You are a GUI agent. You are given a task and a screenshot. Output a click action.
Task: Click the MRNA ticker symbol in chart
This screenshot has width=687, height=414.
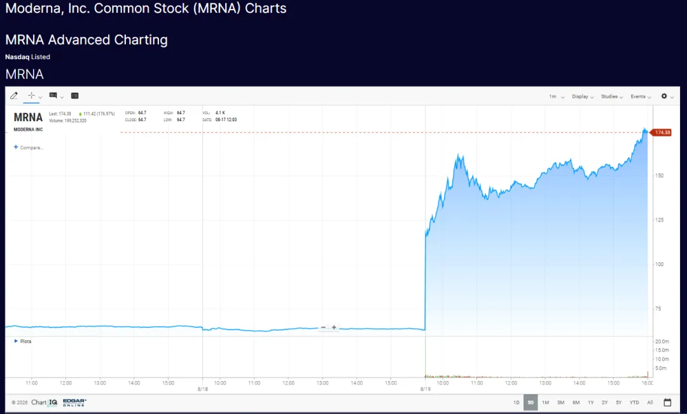tap(28, 117)
